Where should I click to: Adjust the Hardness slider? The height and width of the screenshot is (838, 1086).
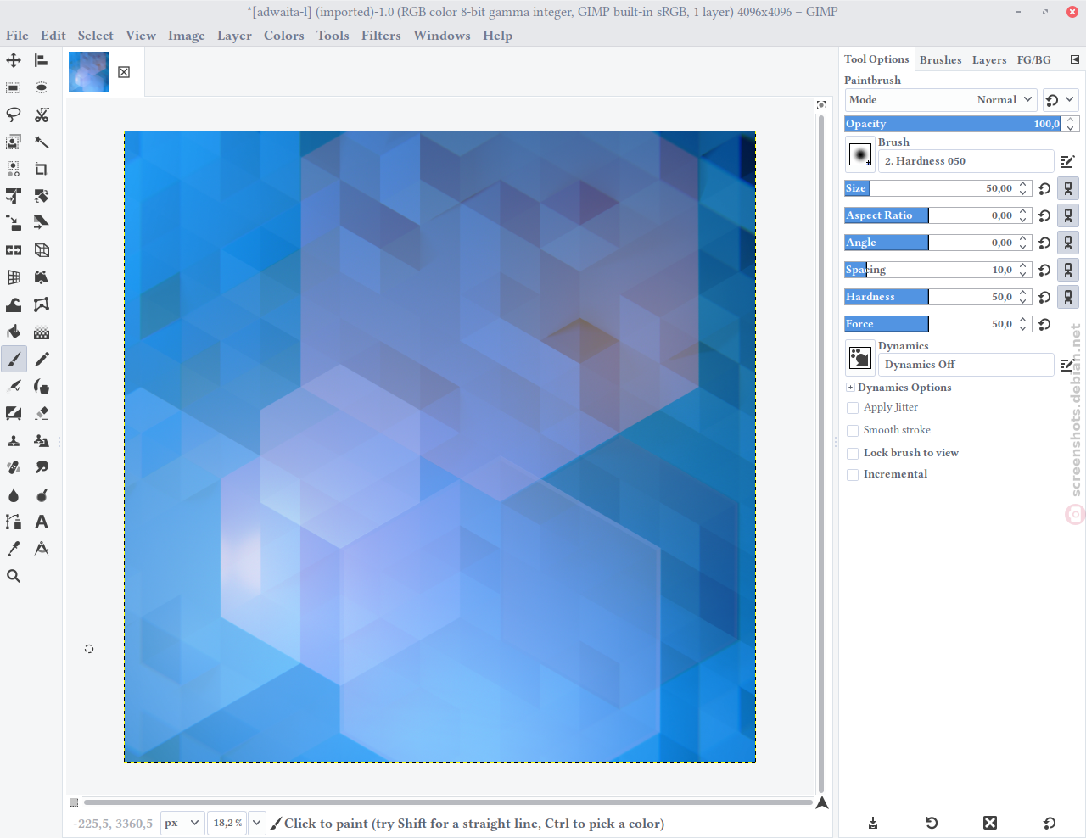point(929,297)
